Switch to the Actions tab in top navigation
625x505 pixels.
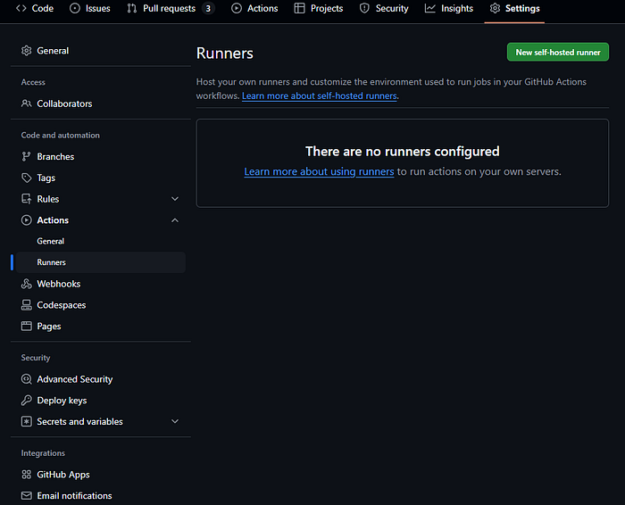tap(254, 8)
